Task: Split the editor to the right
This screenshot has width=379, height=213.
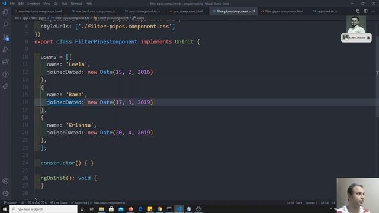Action: (x=366, y=11)
